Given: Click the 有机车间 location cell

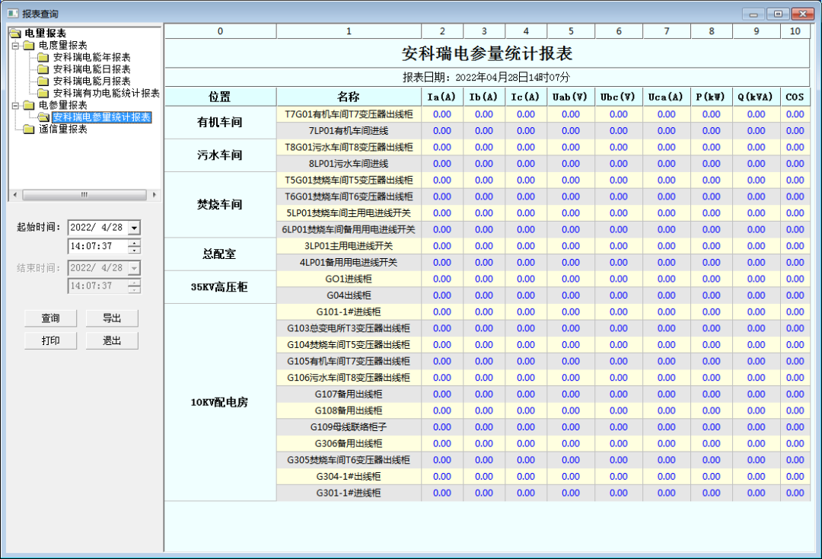Looking at the screenshot, I should (220, 123).
